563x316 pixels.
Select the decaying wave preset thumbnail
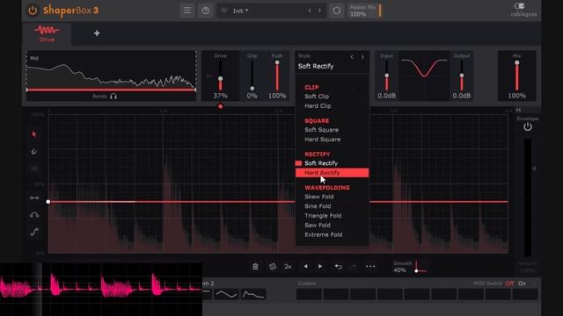pos(253,295)
